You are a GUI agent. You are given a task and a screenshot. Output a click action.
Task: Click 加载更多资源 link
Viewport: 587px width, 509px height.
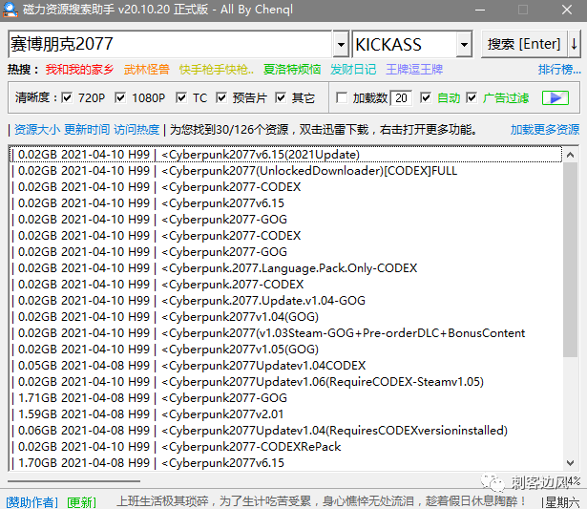pyautogui.click(x=545, y=130)
